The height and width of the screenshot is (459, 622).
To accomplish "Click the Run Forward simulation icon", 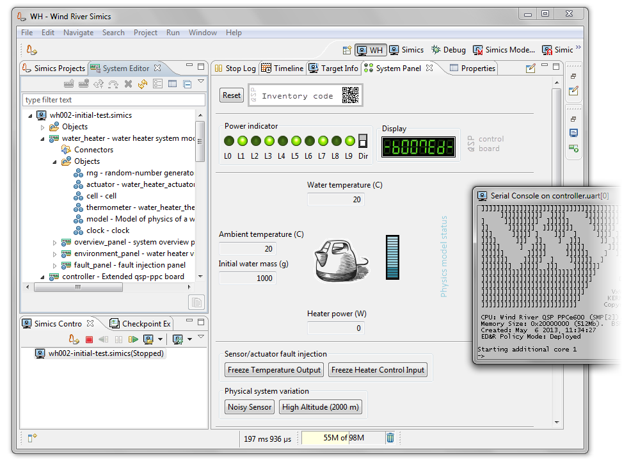I will tap(133, 339).
